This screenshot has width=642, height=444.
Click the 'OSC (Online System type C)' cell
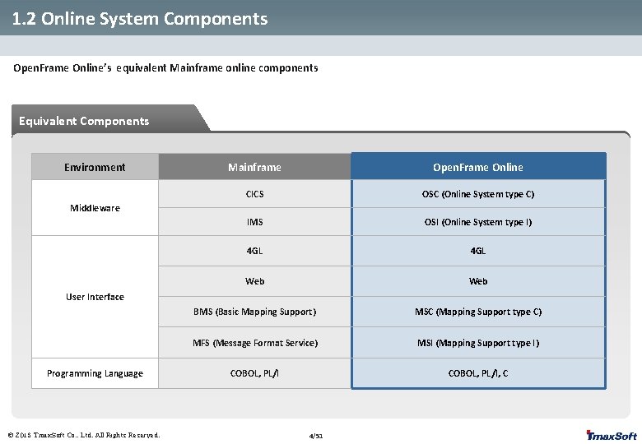(478, 194)
